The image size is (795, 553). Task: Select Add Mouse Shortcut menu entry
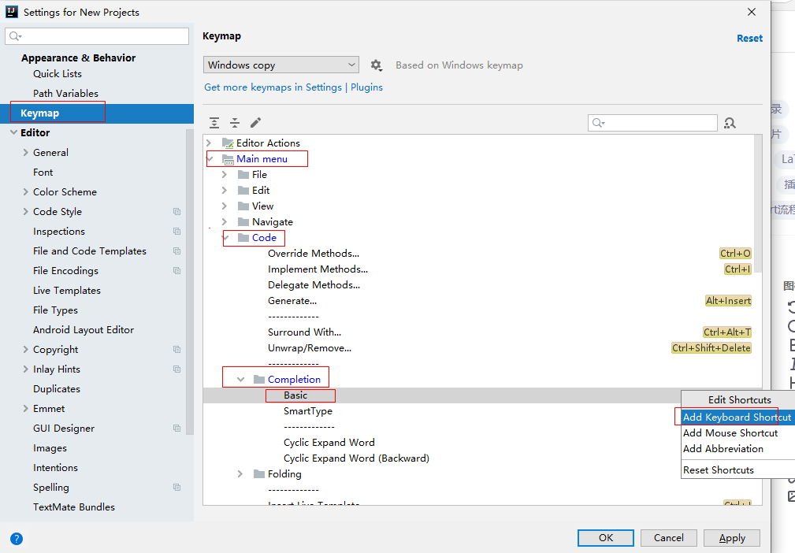pyautogui.click(x=730, y=433)
